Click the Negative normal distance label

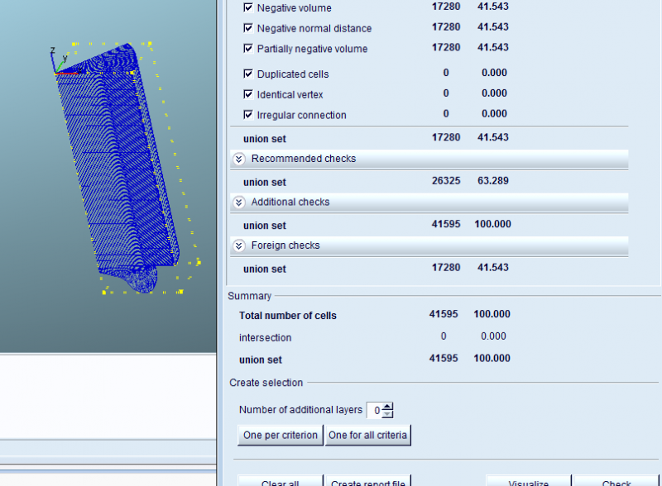tap(314, 28)
